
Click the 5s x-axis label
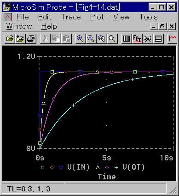click(107, 158)
